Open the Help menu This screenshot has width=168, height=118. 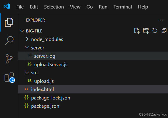coord(143,7)
